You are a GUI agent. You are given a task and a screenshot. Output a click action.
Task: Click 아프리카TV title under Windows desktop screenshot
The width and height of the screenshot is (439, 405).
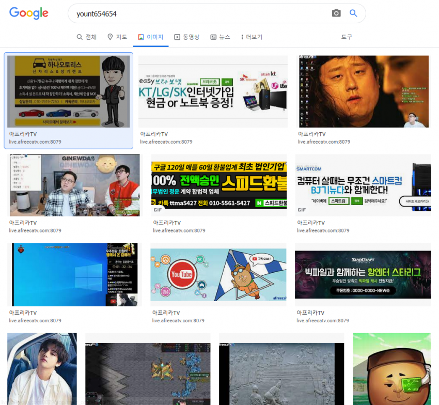click(23, 313)
